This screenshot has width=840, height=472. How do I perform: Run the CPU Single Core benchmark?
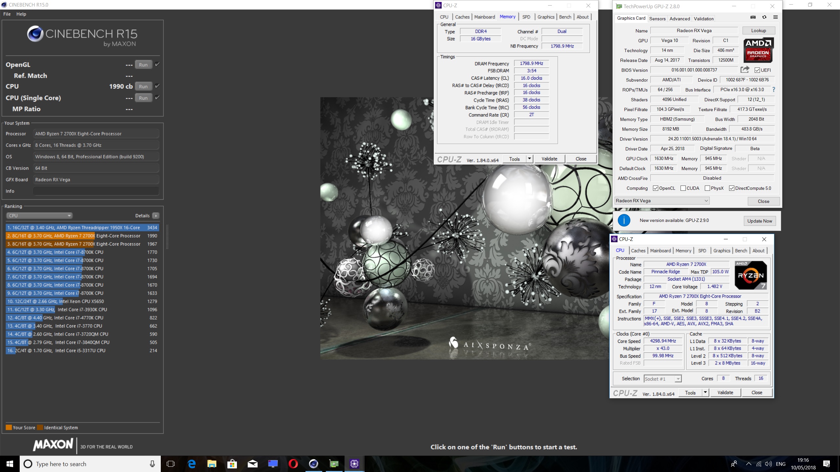pyautogui.click(x=143, y=98)
